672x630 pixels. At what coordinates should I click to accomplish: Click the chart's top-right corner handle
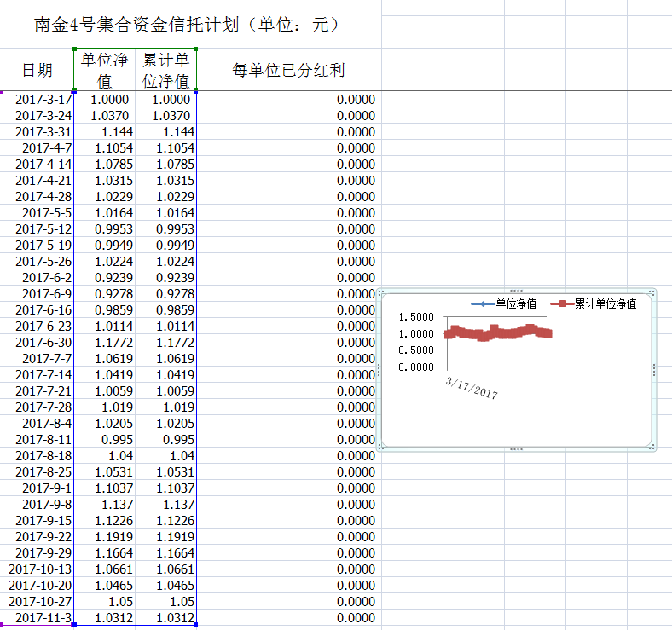[x=652, y=292]
